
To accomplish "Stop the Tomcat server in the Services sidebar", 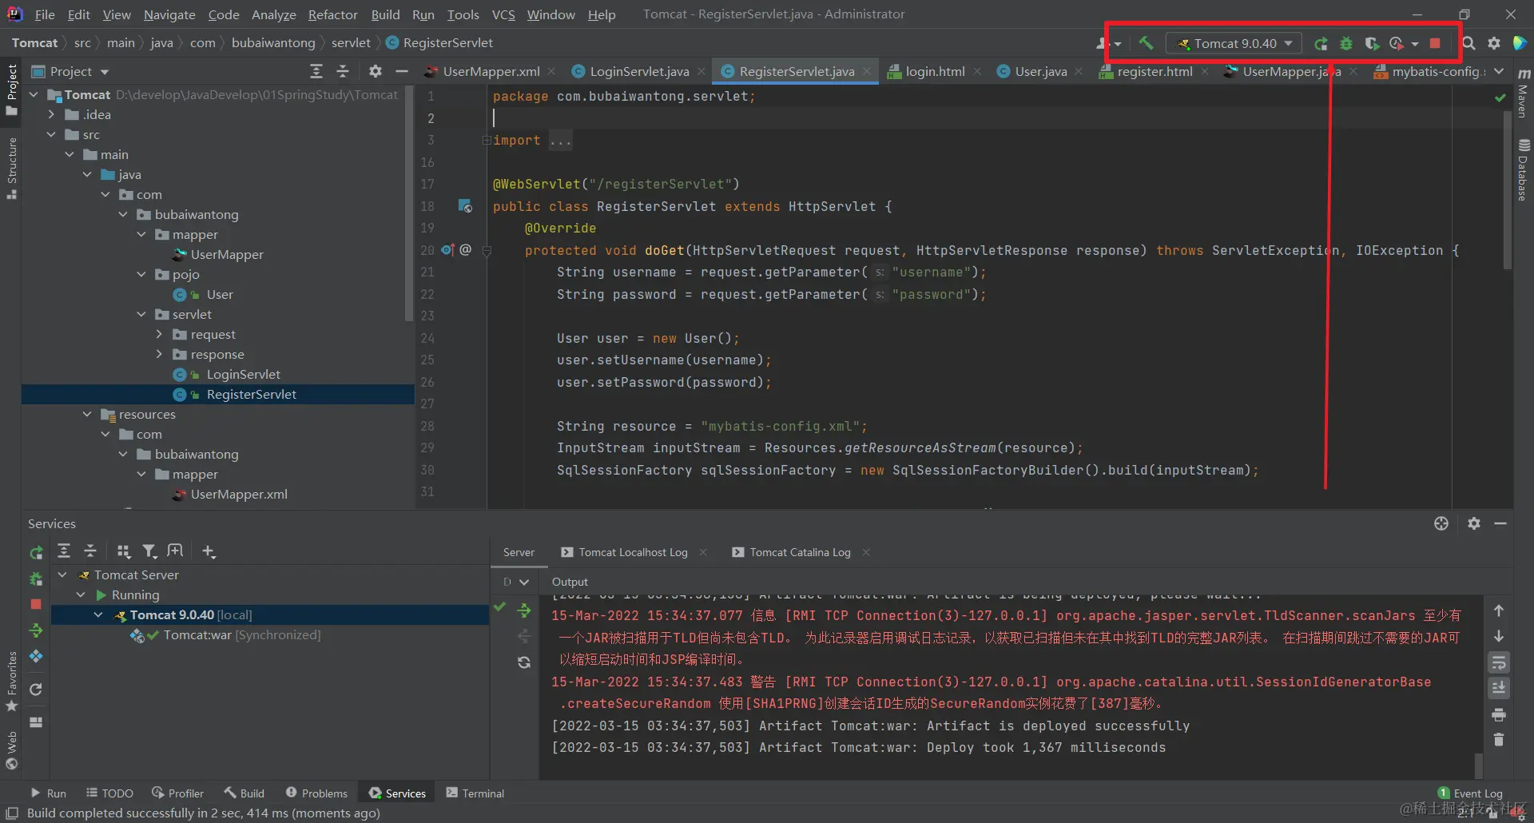I will 36,604.
